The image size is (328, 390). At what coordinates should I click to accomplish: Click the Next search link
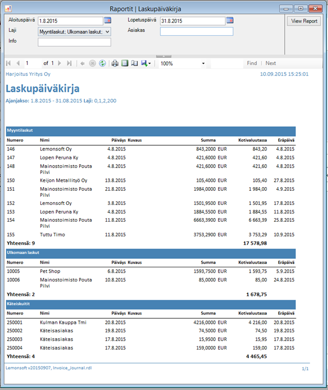[270, 63]
